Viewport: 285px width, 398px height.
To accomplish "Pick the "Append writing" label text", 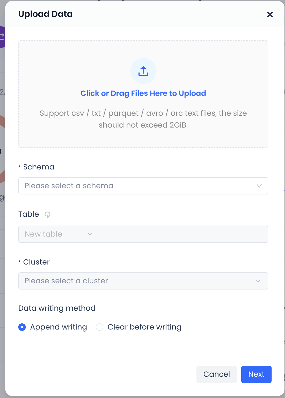I will [59, 327].
